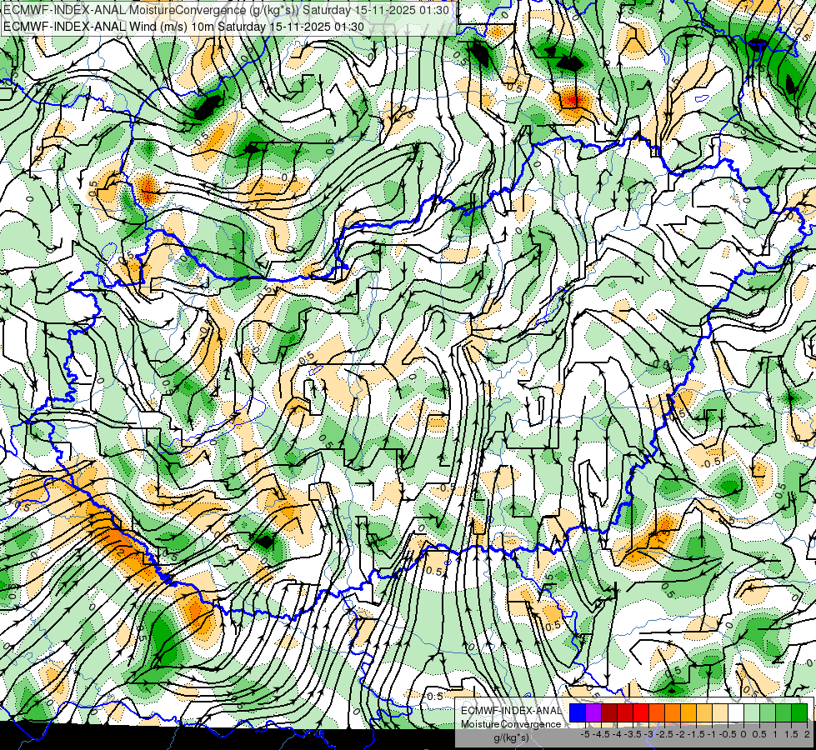
Task: Click the lightest green legend swatch
Action: (x=752, y=713)
